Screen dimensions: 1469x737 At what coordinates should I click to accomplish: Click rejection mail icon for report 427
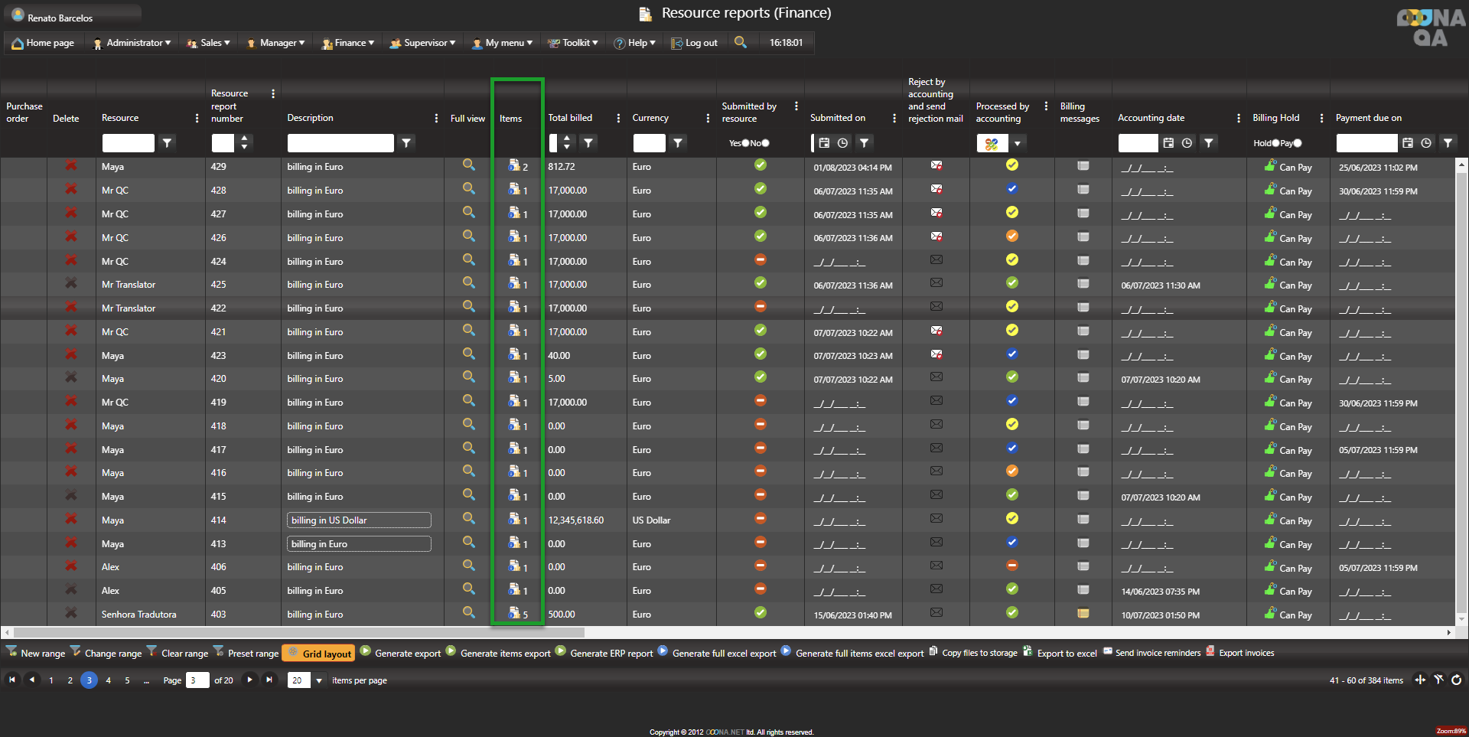pyautogui.click(x=936, y=213)
